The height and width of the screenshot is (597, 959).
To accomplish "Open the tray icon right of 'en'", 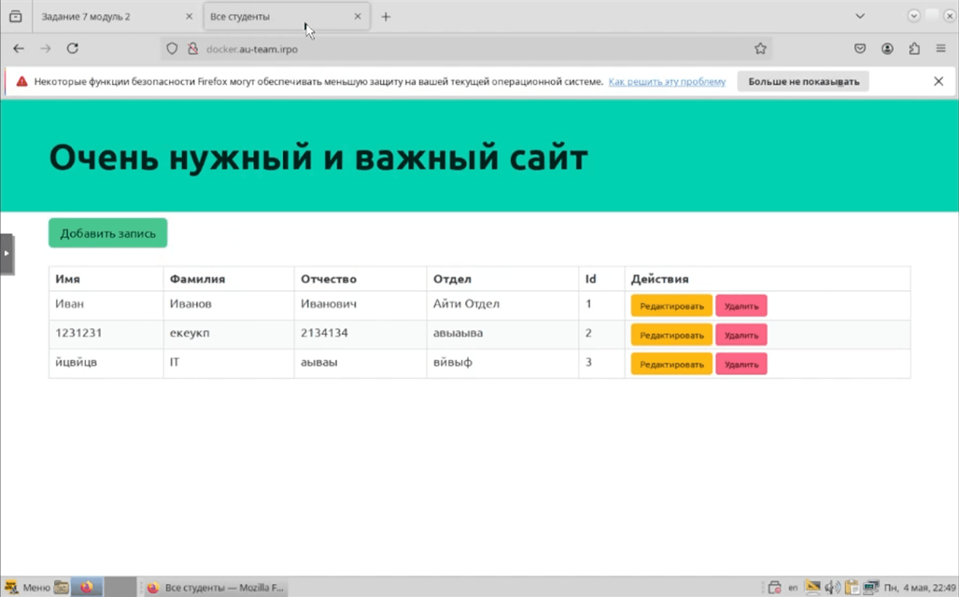I will (x=813, y=588).
